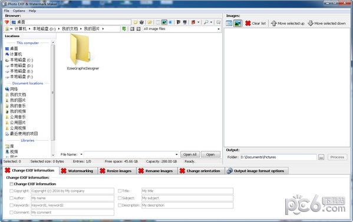Image resolution: width=353 pixels, height=222 pixels.
Task: Click the 桌面 location address field
Action: pyautogui.click(x=71, y=22)
